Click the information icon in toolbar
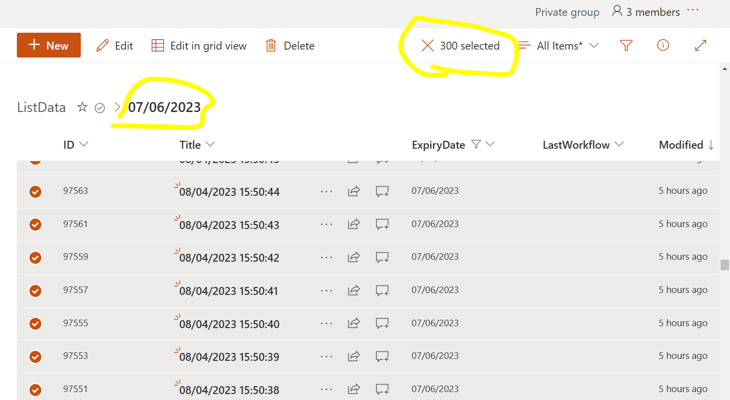730x400 pixels. pyautogui.click(x=663, y=45)
